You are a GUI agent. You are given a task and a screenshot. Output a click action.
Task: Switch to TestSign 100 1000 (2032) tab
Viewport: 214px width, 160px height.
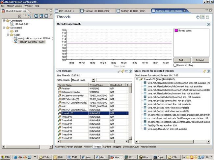[x=97, y=11]
